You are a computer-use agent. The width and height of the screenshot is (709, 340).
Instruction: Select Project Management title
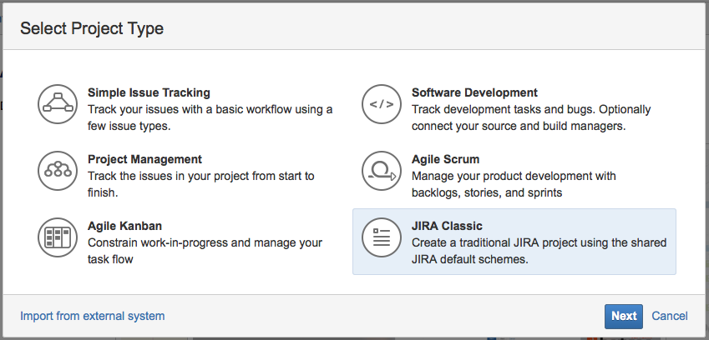144,159
